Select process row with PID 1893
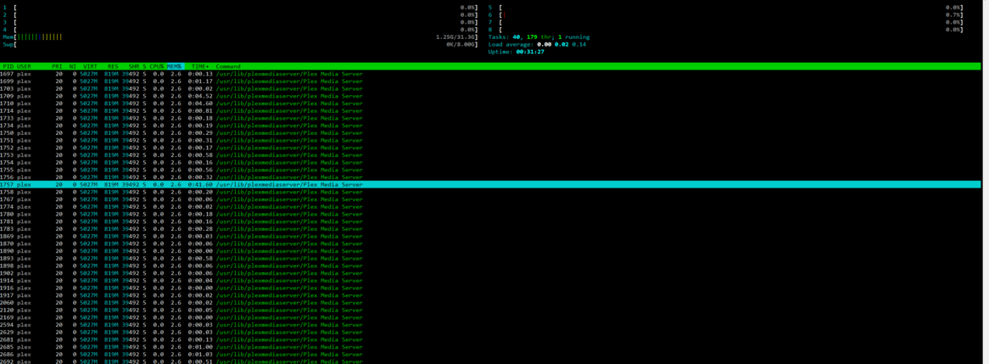The width and height of the screenshot is (989, 364). pos(491,258)
